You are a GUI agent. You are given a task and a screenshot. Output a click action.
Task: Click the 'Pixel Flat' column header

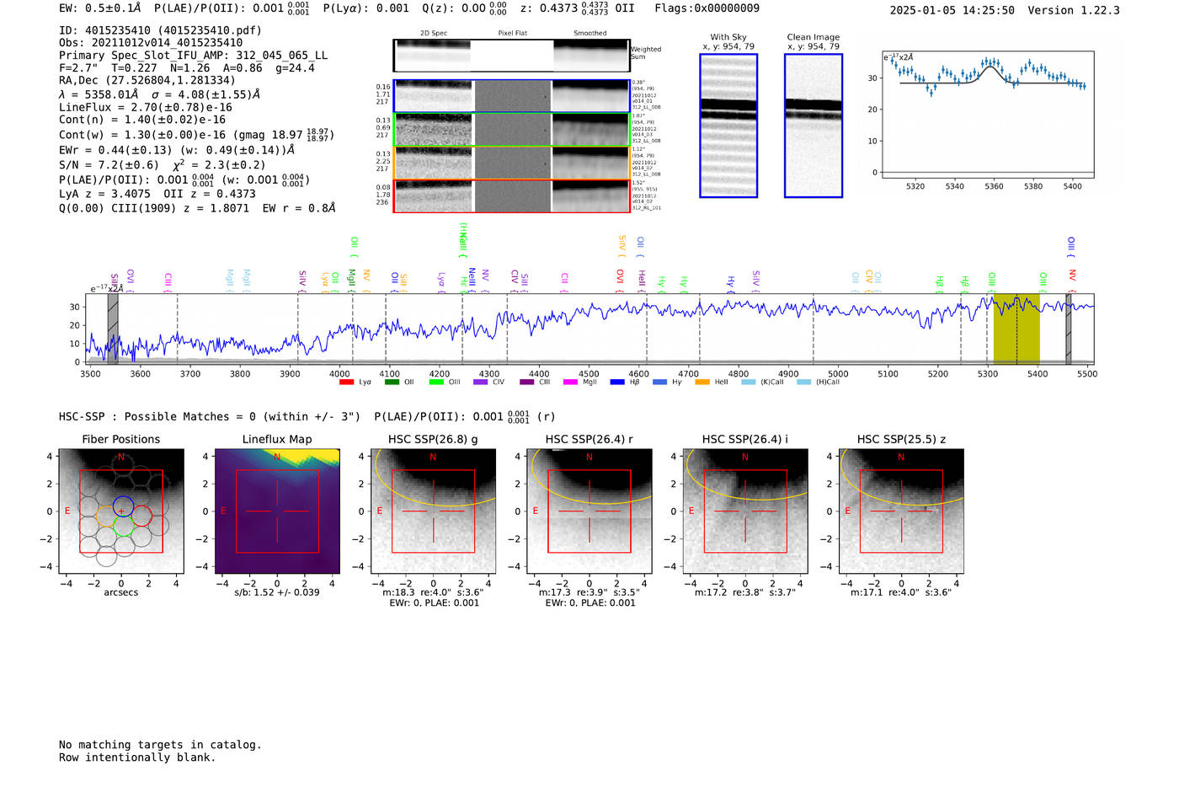coord(512,34)
